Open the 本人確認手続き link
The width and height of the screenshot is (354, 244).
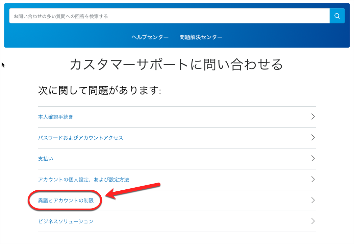[x=55, y=117]
